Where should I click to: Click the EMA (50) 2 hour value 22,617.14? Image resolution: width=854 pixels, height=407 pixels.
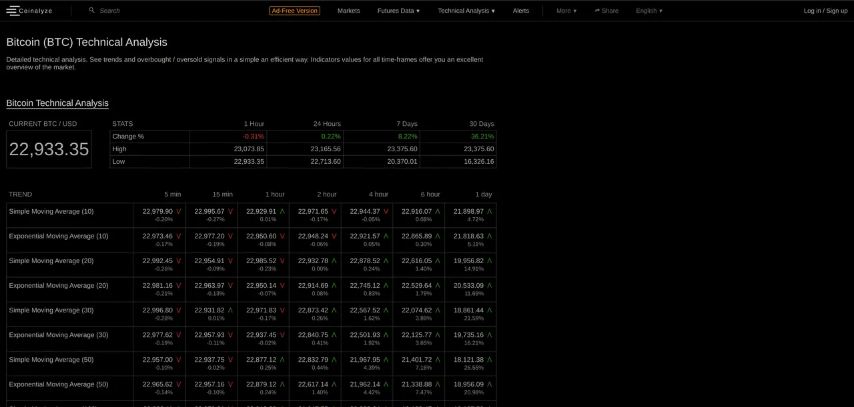pyautogui.click(x=313, y=384)
